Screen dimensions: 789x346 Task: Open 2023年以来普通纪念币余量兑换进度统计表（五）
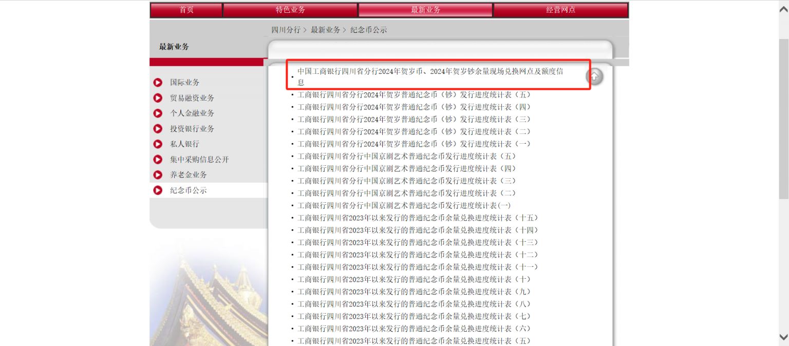point(415,341)
